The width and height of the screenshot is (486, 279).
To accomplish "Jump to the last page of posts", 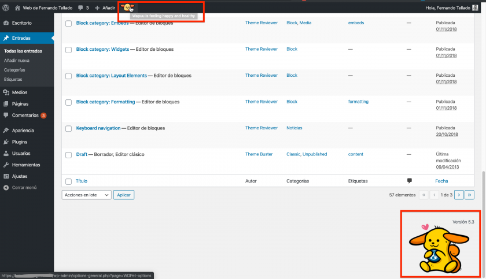I will click(469, 195).
